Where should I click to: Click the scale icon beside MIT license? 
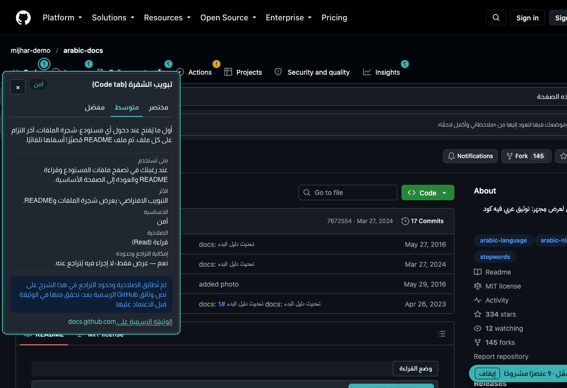tap(478, 286)
